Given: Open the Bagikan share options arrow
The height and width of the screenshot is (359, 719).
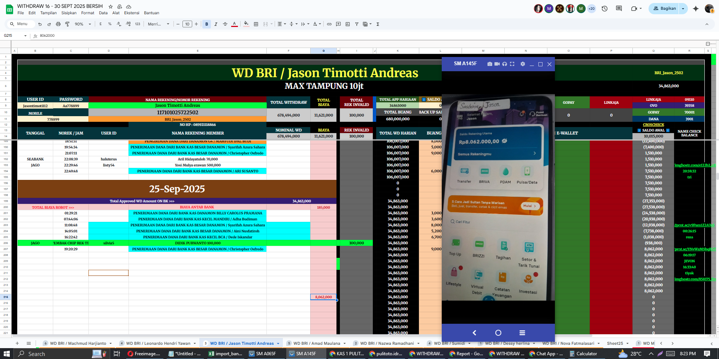Looking at the screenshot, I should pyautogui.click(x=683, y=9).
